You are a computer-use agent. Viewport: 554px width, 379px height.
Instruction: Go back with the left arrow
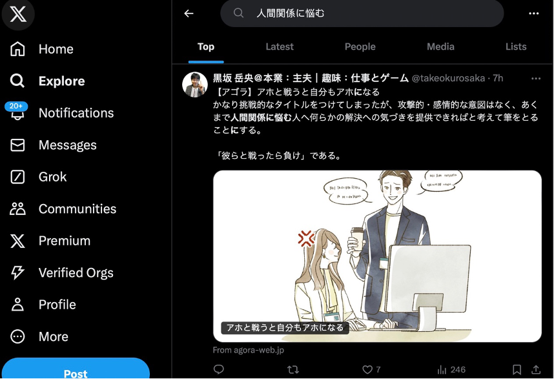click(x=189, y=14)
